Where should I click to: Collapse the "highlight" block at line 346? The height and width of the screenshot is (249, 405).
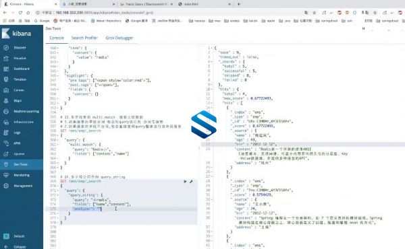coord(58,75)
